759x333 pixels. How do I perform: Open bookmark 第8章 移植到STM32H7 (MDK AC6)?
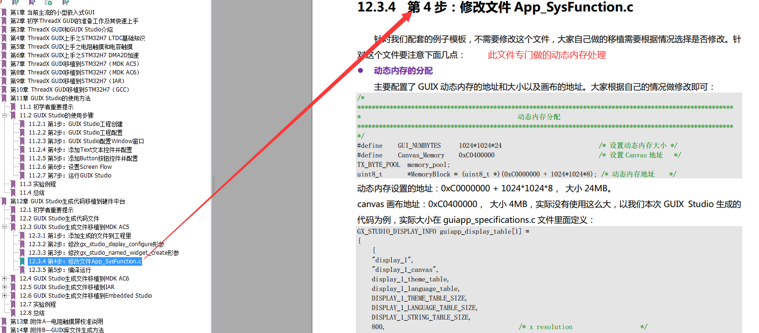(75, 73)
